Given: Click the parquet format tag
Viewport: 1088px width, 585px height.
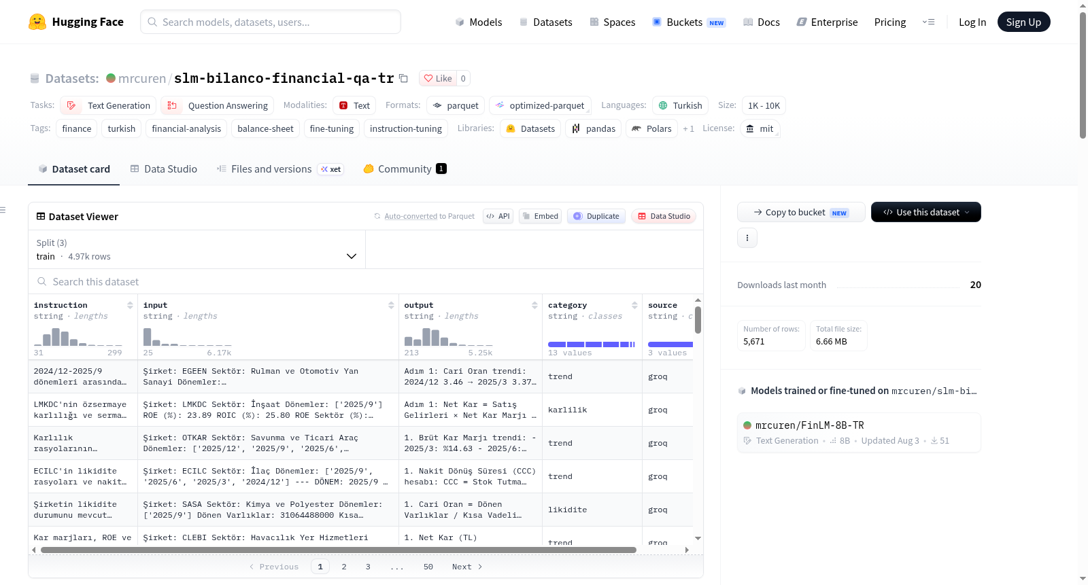Looking at the screenshot, I should [456, 105].
